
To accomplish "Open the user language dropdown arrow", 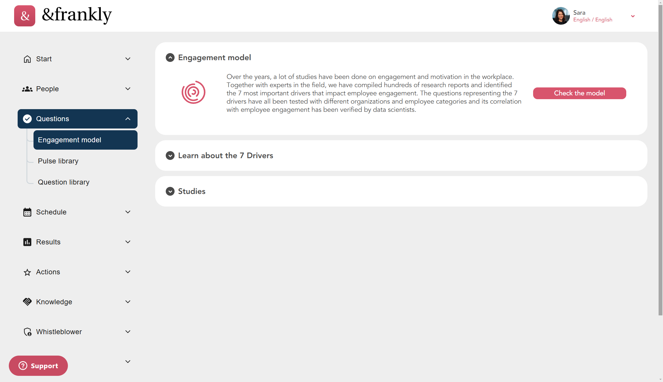I will click(x=633, y=16).
